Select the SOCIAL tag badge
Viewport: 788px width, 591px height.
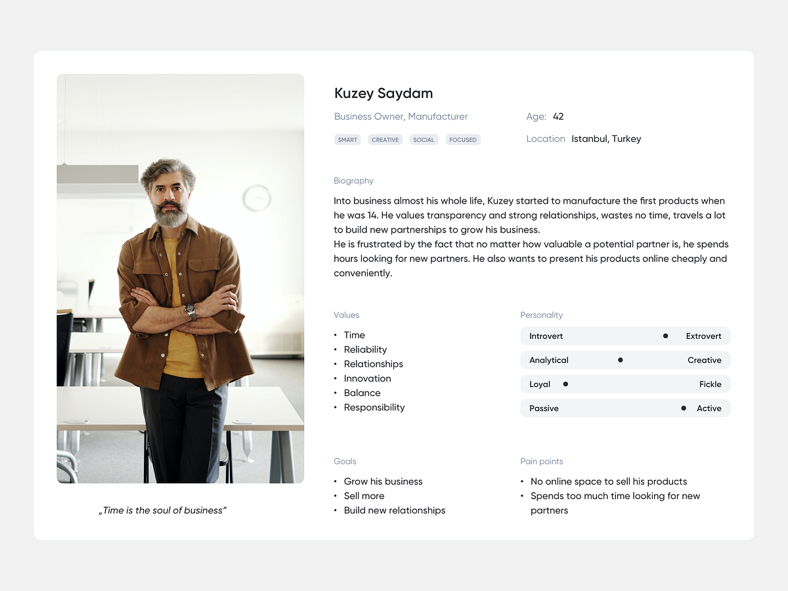click(424, 139)
